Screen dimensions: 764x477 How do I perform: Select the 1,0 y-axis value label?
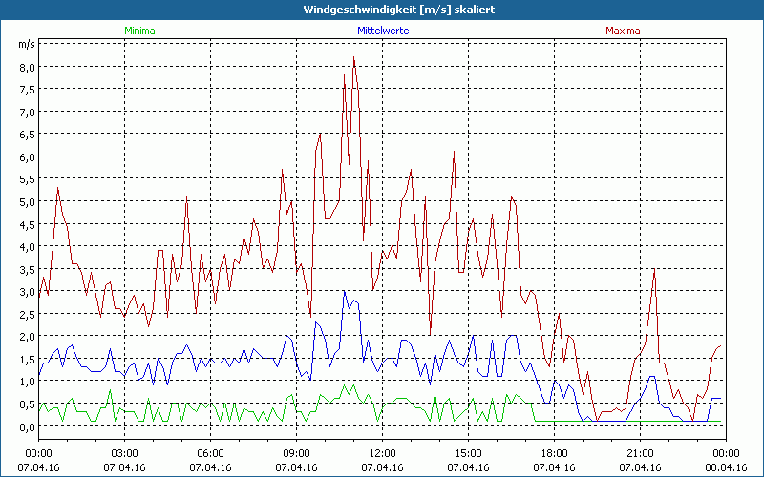25,382
